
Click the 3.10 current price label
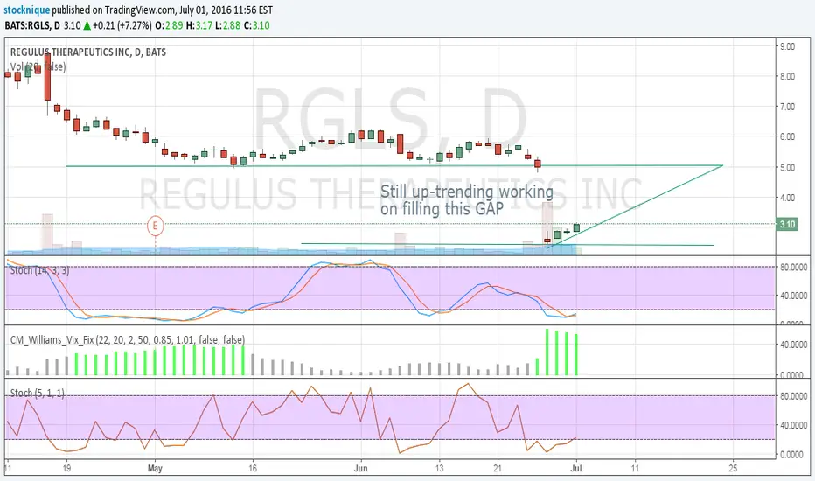tap(787, 224)
